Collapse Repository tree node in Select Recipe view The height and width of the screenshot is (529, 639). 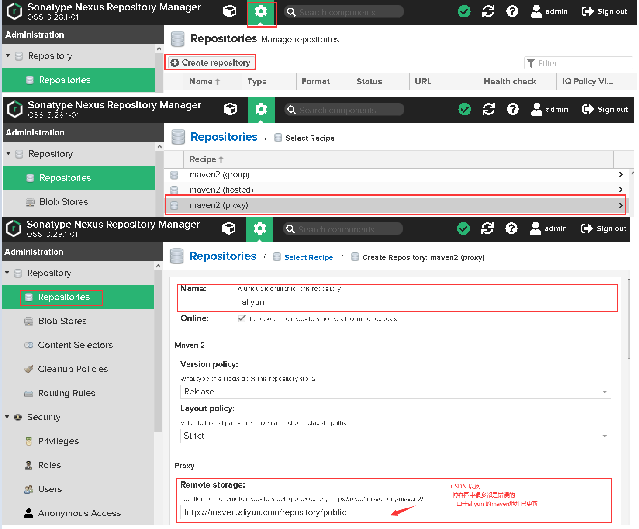8,153
